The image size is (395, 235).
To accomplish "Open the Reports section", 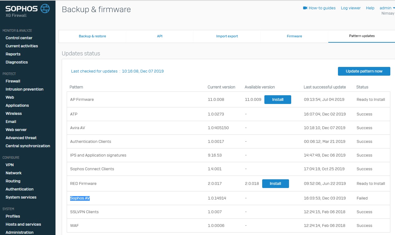I will click(x=13, y=54).
